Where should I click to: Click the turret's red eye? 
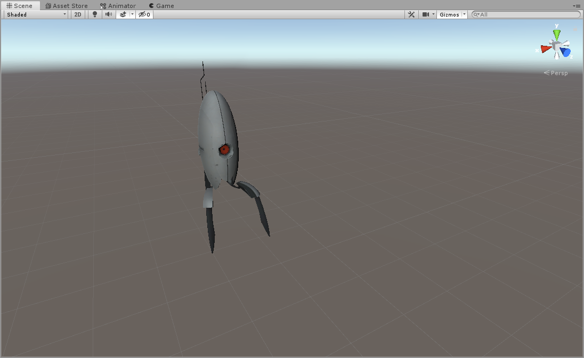tap(224, 150)
